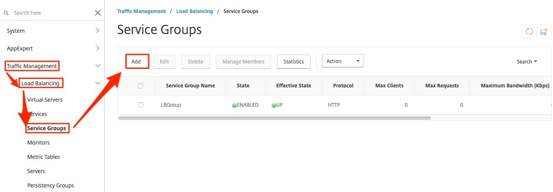
Task: Open System in the sidebar
Action: [x=16, y=31]
